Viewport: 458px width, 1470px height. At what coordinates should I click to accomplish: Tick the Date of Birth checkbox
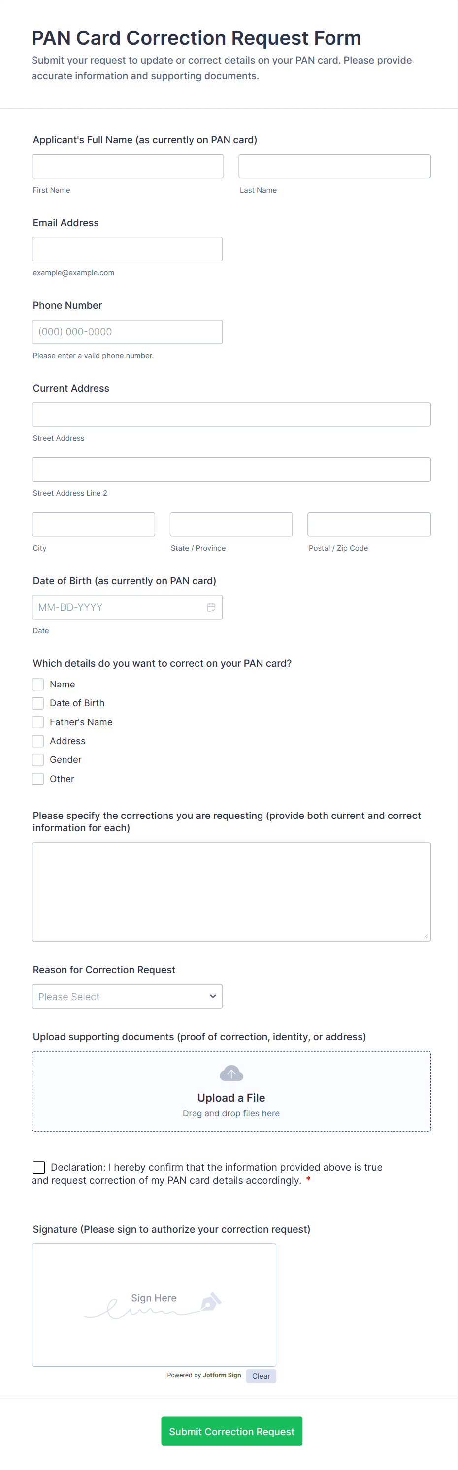pos(37,703)
